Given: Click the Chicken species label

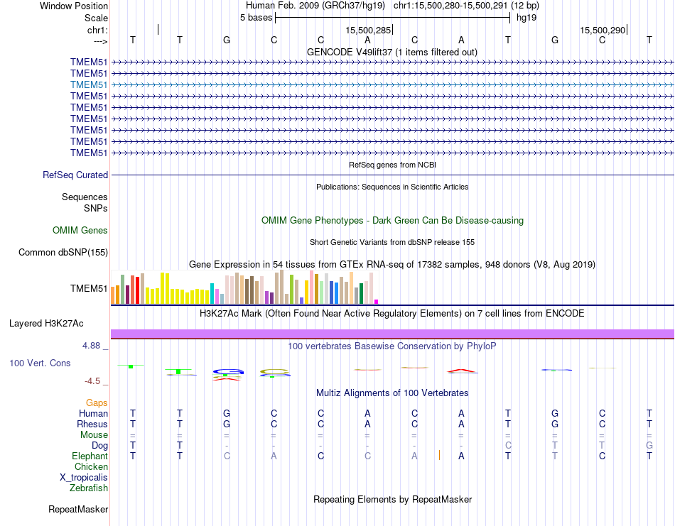Looking at the screenshot, I should pos(91,466).
